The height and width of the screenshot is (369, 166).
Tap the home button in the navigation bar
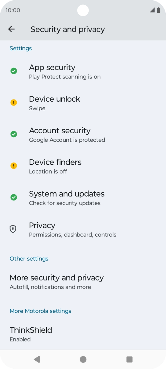coord(83,359)
